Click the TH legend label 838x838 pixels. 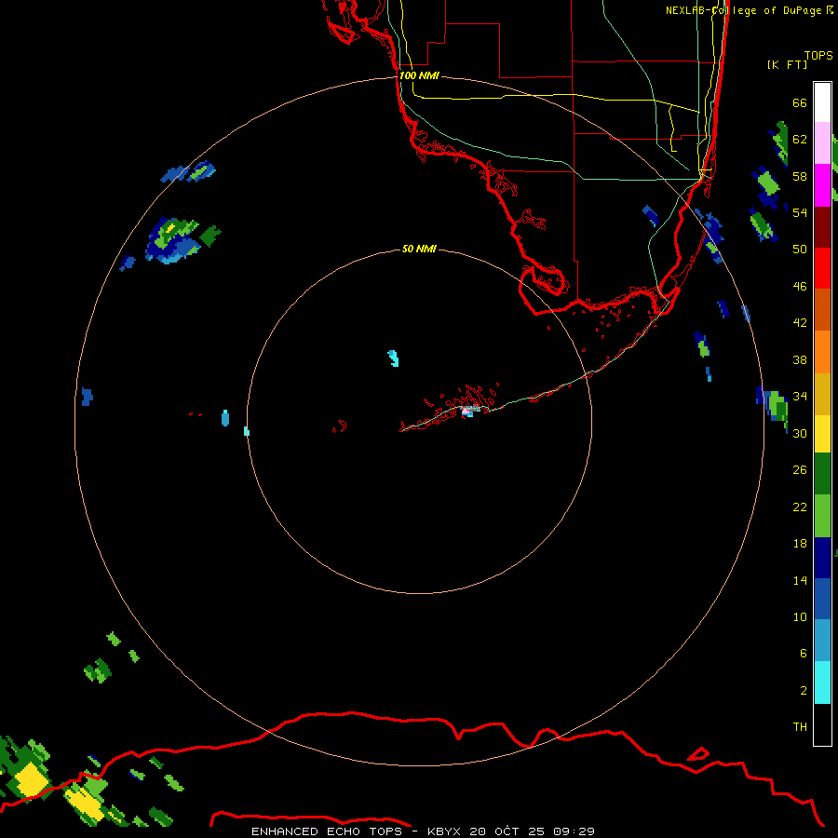(x=800, y=727)
